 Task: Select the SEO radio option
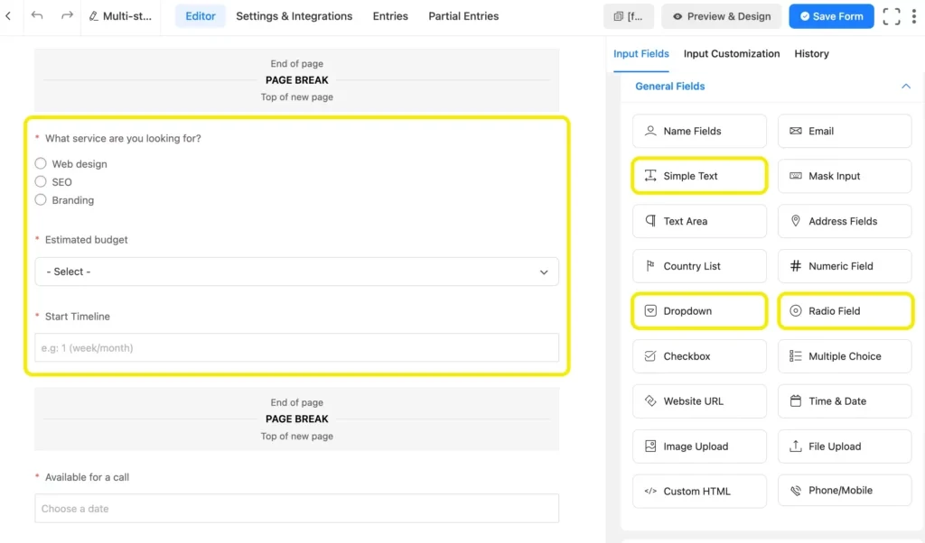pos(41,182)
